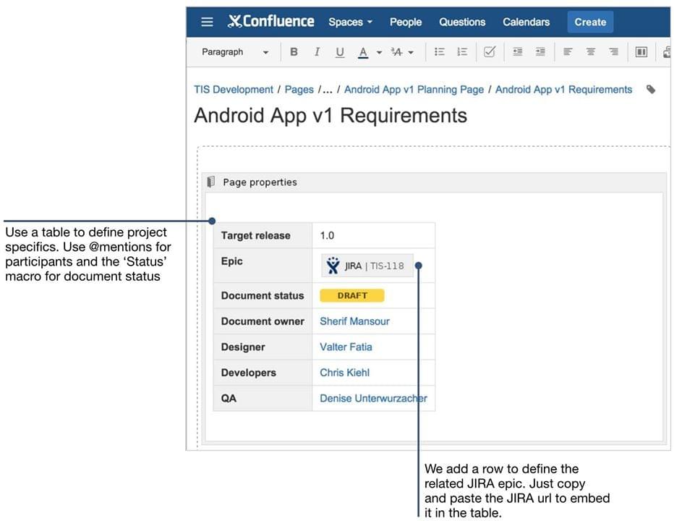The width and height of the screenshot is (674, 521).
Task: Click the Page properties macro icon
Action: pyautogui.click(x=210, y=182)
